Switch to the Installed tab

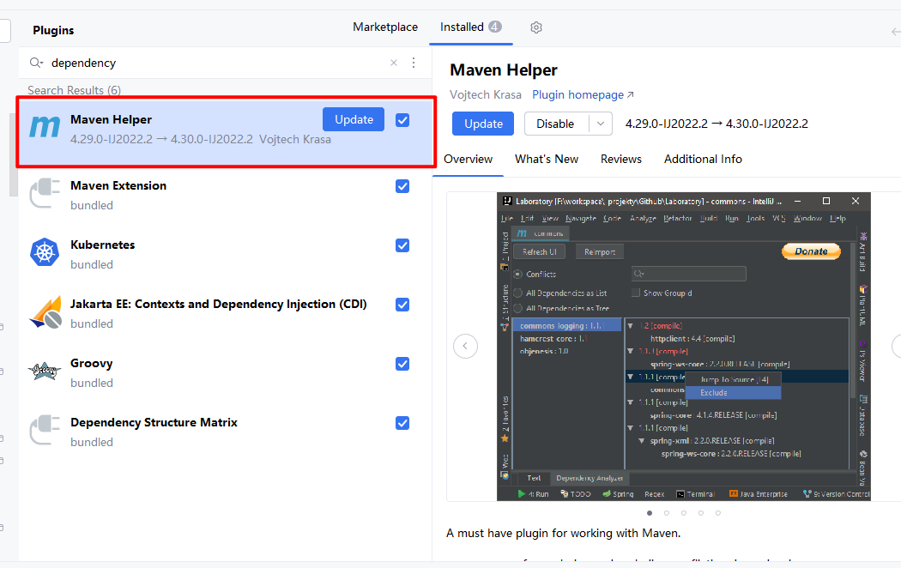470,27
